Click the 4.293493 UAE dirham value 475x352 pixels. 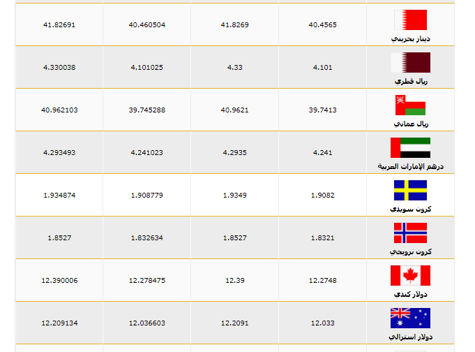tap(59, 152)
